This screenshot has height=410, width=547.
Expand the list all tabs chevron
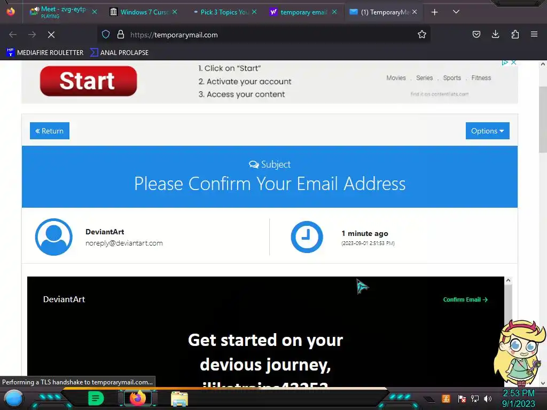pos(456,12)
